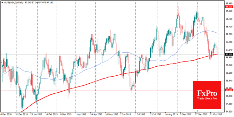This screenshot has height=117, width=234.
Task: Select the 99.300 red price label
Action: (x=229, y=7)
